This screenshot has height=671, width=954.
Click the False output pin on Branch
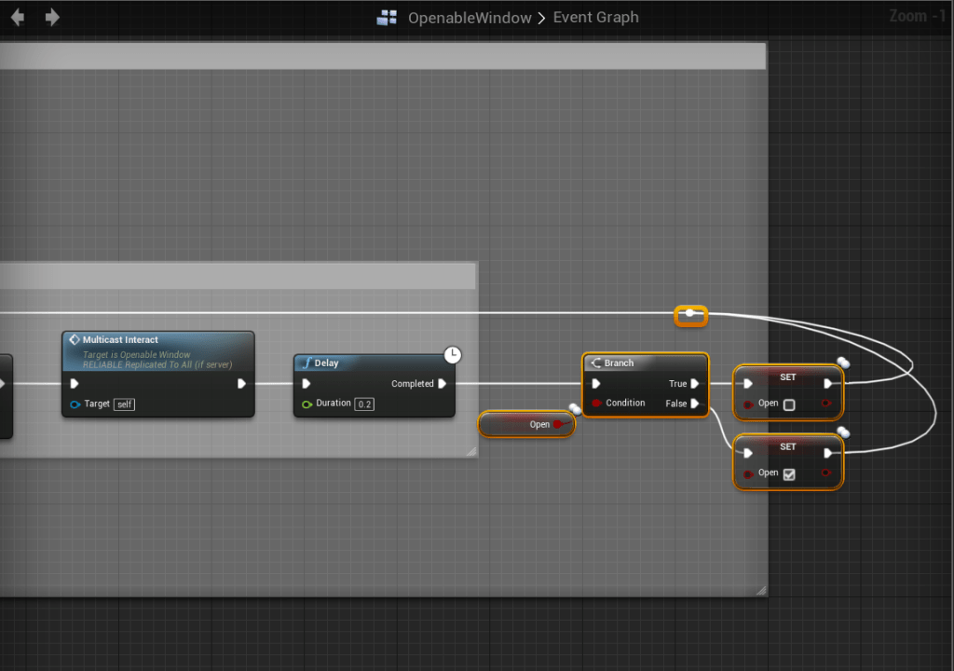(x=695, y=404)
